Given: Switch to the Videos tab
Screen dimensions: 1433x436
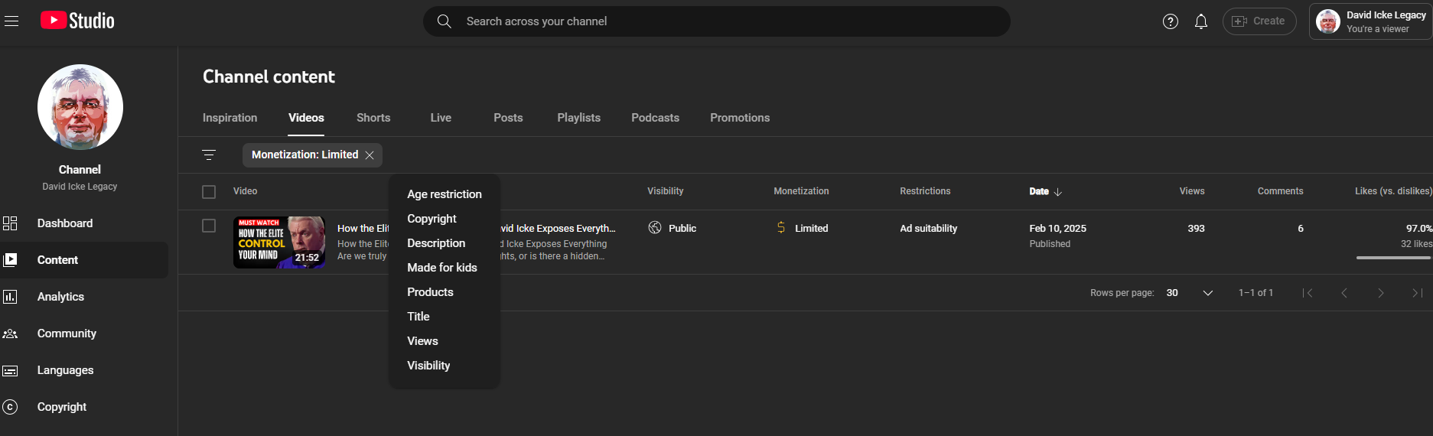Looking at the screenshot, I should click(306, 118).
